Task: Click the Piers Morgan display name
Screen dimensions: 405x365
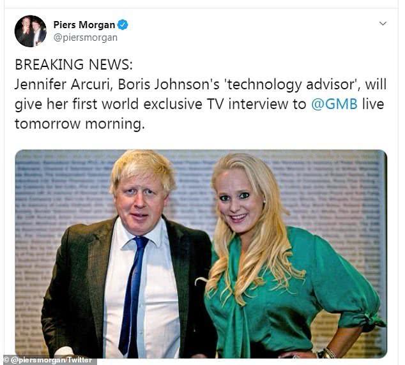Action: click(x=84, y=25)
